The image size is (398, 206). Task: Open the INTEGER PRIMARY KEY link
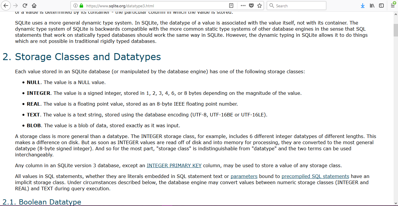pyautogui.click(x=174, y=165)
